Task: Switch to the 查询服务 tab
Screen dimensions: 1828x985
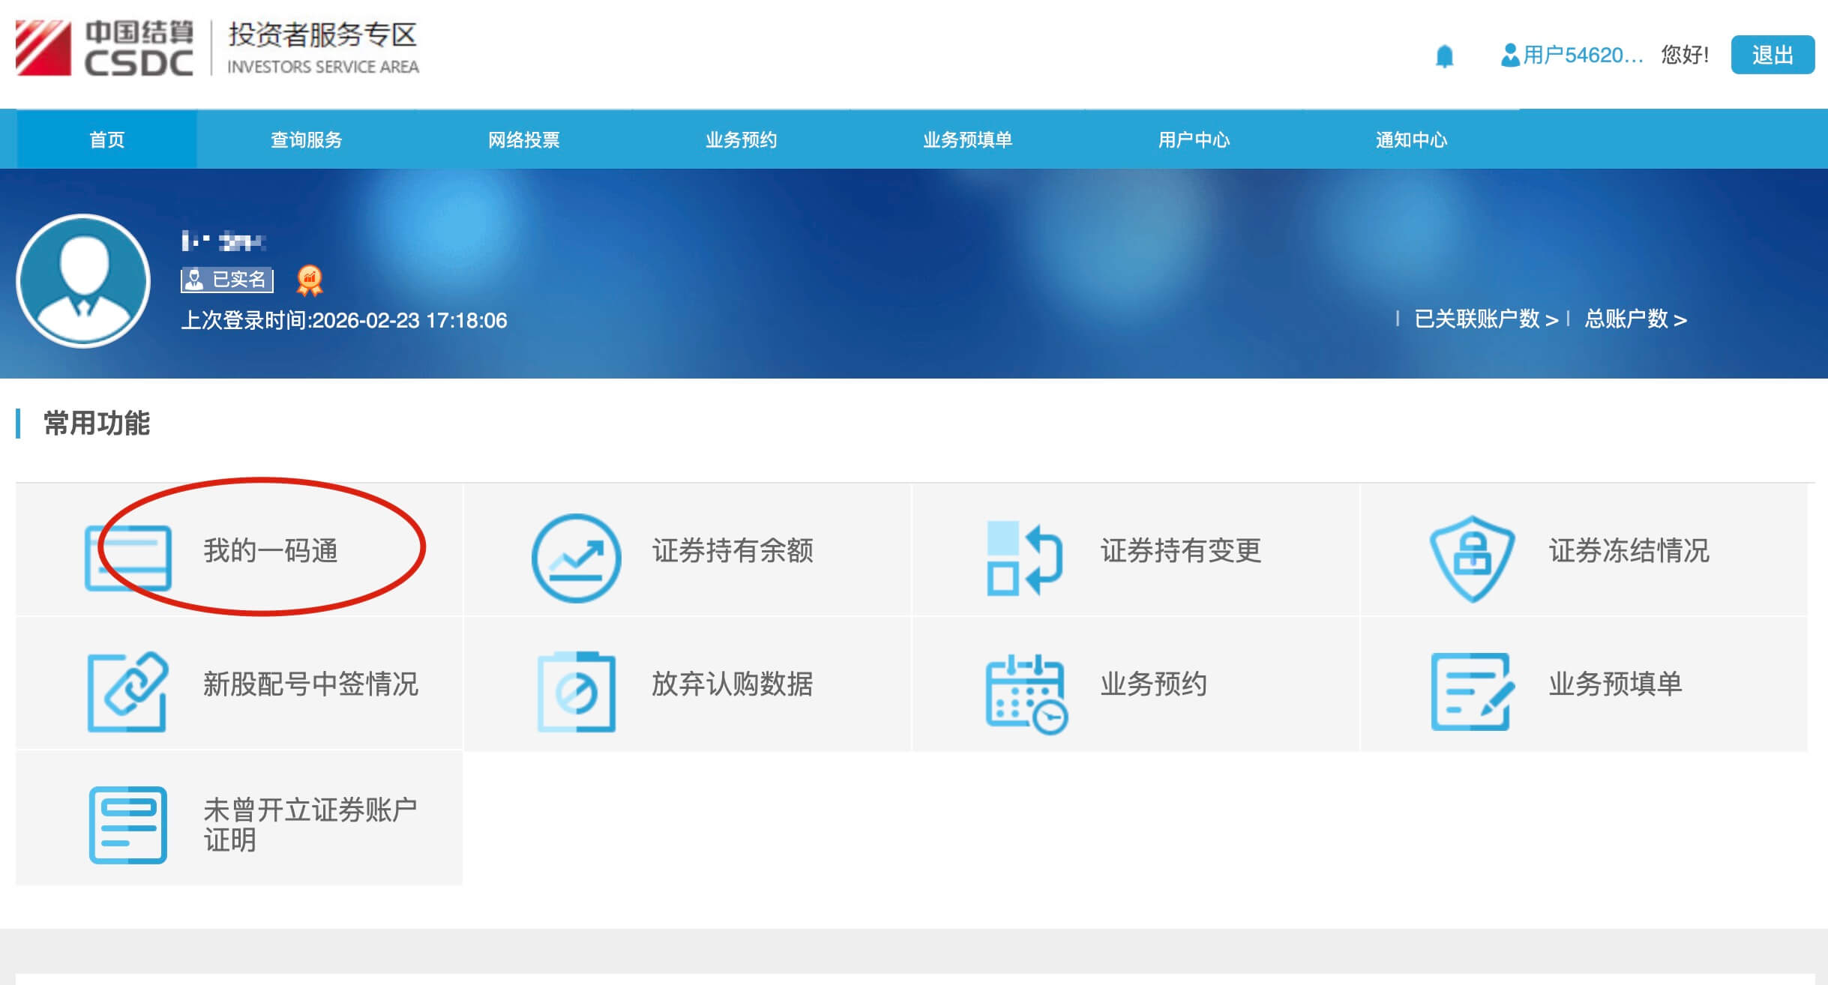Action: [x=304, y=139]
